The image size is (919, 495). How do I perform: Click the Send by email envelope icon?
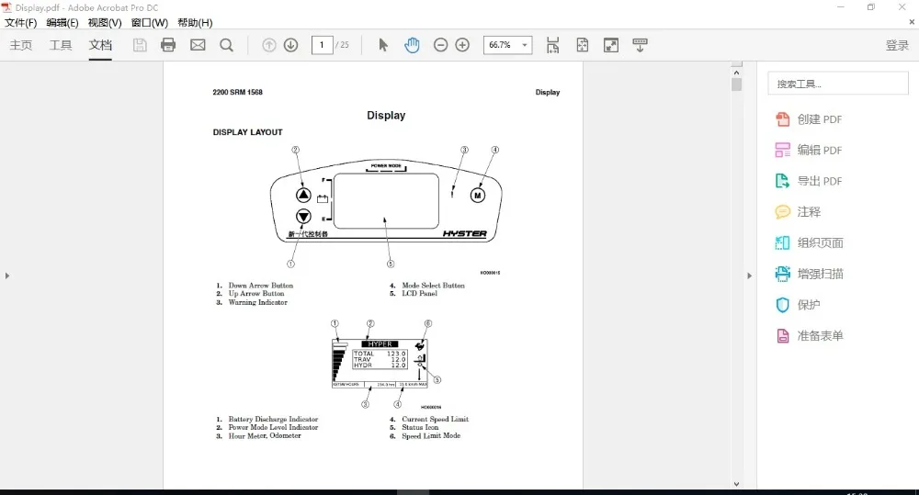tap(199, 45)
